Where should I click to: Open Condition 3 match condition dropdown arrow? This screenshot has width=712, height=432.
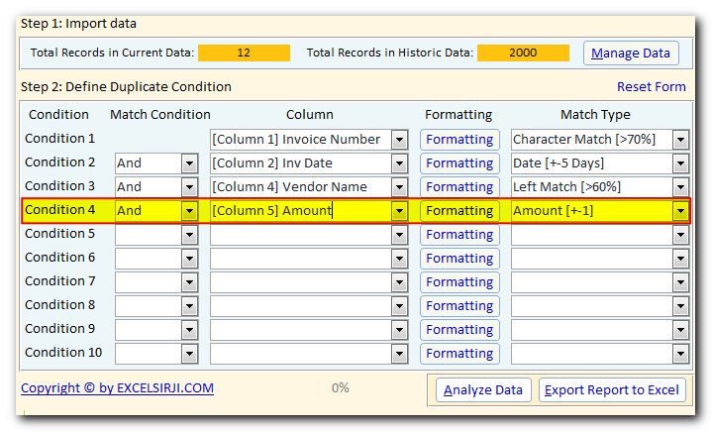coord(190,187)
